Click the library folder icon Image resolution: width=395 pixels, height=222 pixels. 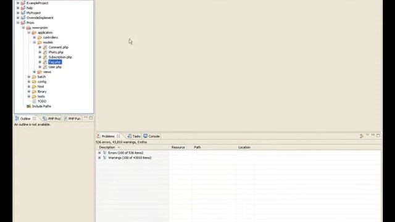point(34,91)
